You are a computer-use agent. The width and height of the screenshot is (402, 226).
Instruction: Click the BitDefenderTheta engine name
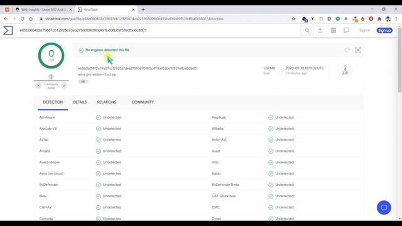click(225, 185)
